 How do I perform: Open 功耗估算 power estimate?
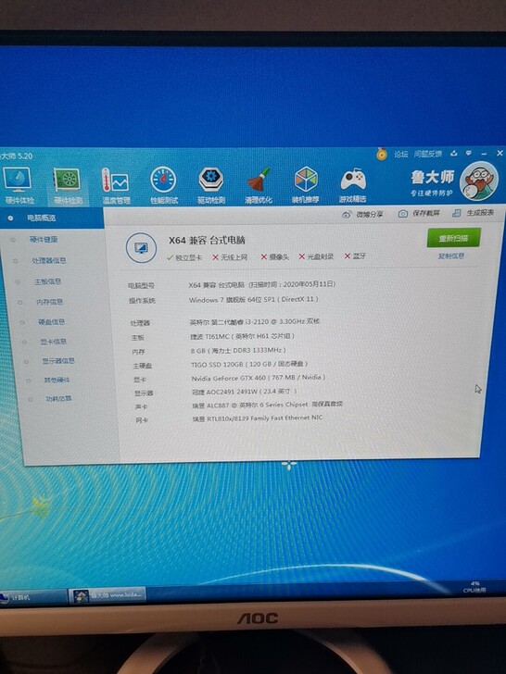(x=58, y=399)
